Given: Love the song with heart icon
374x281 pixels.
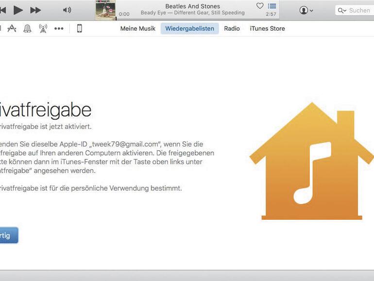Looking at the screenshot, I should [260, 6].
